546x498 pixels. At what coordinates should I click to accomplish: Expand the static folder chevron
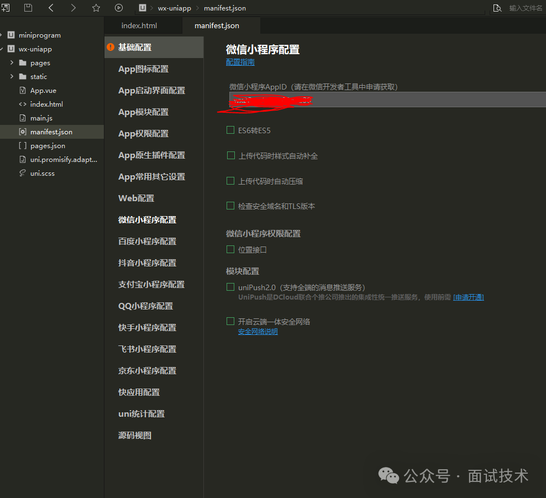pos(12,76)
